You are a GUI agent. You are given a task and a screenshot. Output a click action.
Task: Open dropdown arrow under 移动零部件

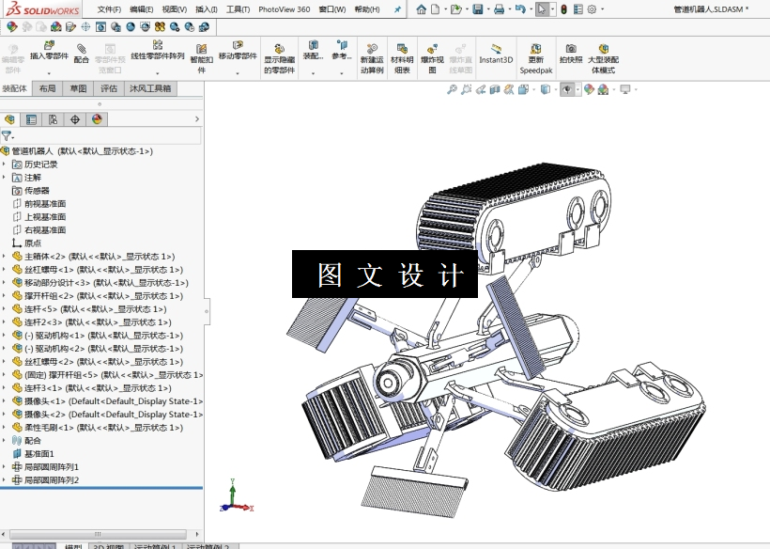(238, 73)
